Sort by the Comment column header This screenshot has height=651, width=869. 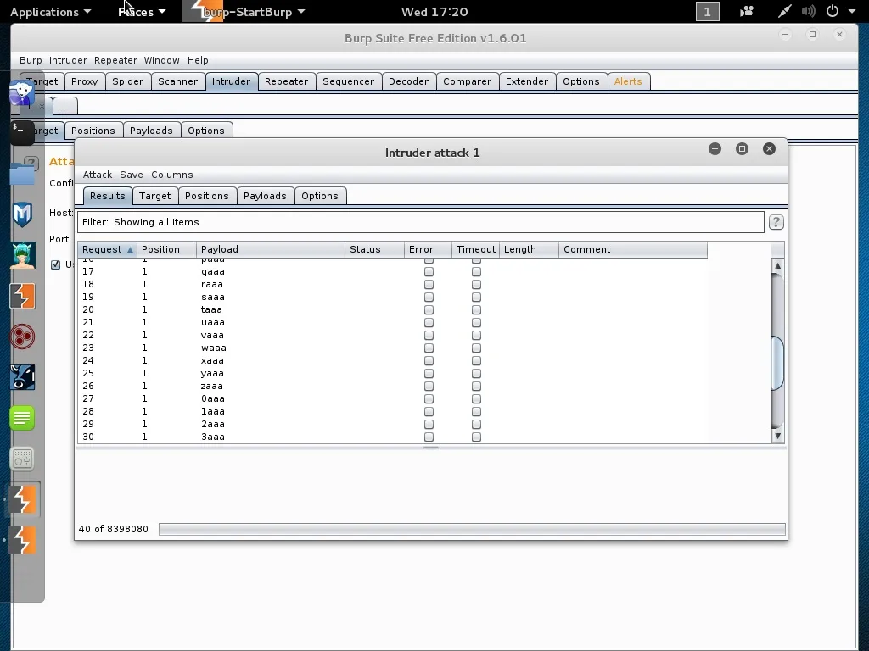pos(633,249)
